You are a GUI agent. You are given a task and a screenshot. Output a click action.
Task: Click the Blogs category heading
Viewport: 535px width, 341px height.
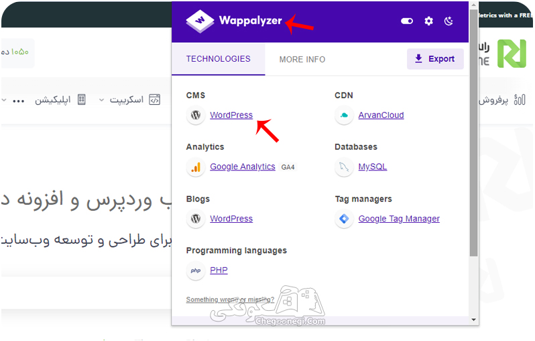click(x=198, y=199)
